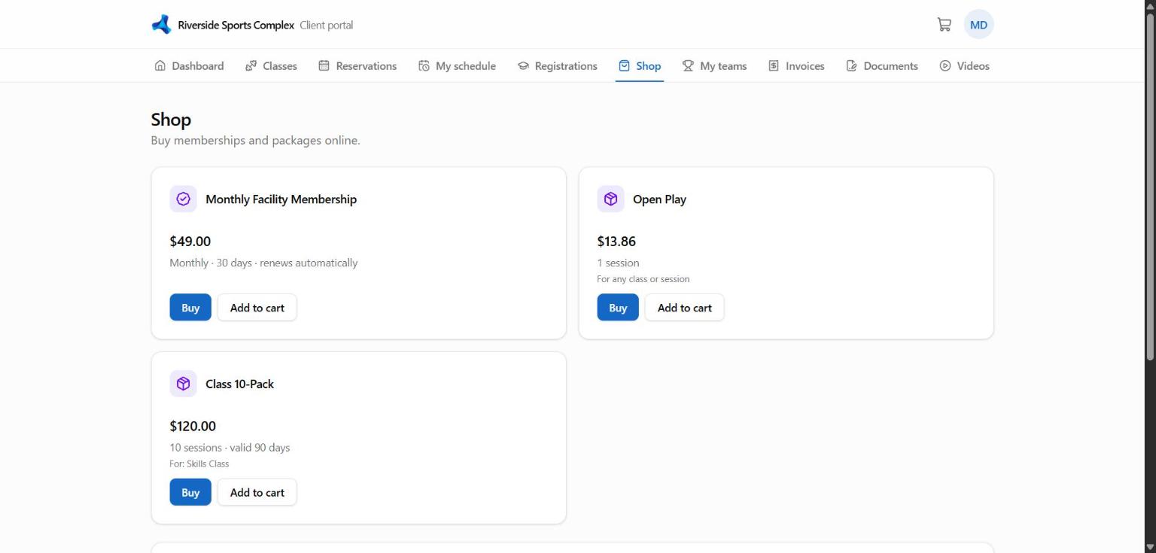Open the My teams tab
The image size is (1156, 553).
[x=715, y=66]
